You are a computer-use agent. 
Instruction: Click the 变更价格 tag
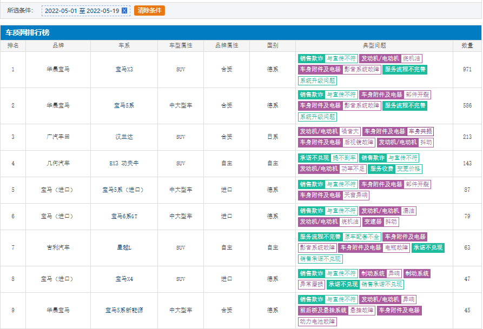[408, 169]
